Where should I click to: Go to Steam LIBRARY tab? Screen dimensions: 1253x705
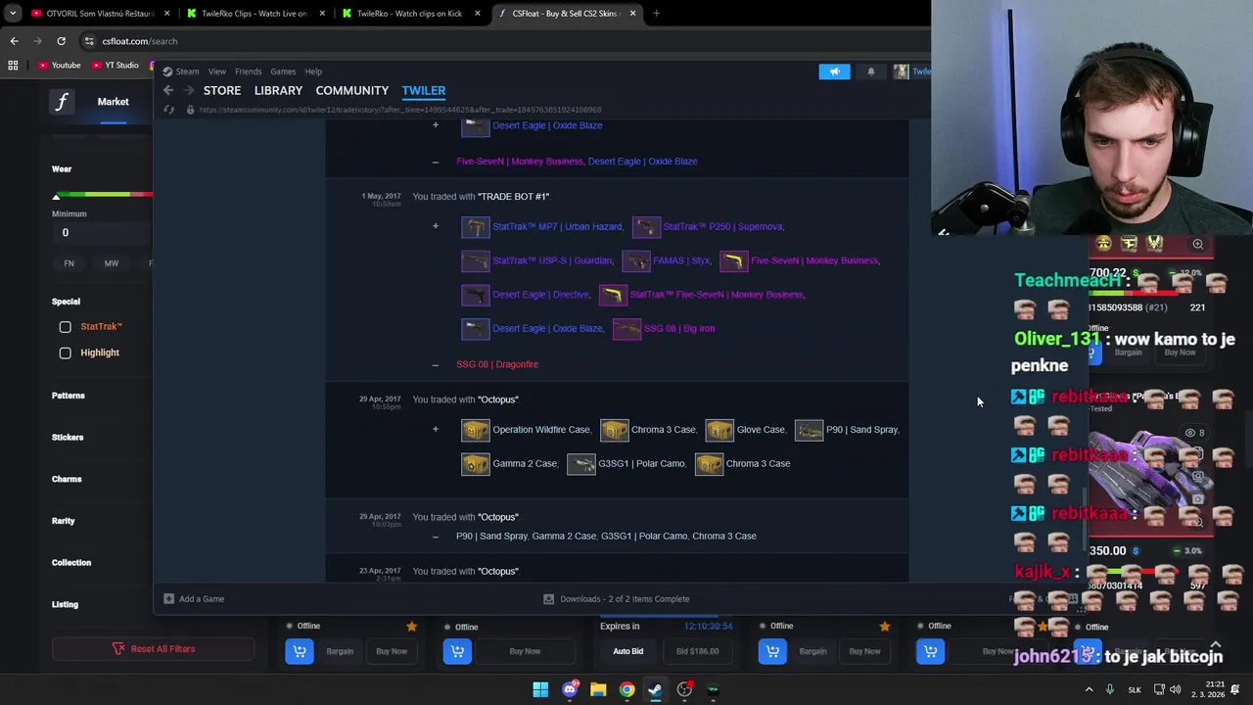pyautogui.click(x=278, y=90)
